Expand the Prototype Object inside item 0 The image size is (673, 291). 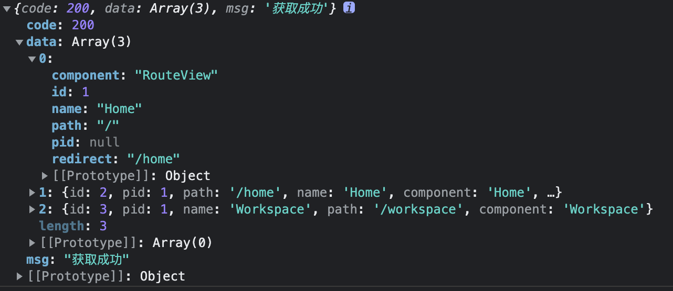click(45, 176)
